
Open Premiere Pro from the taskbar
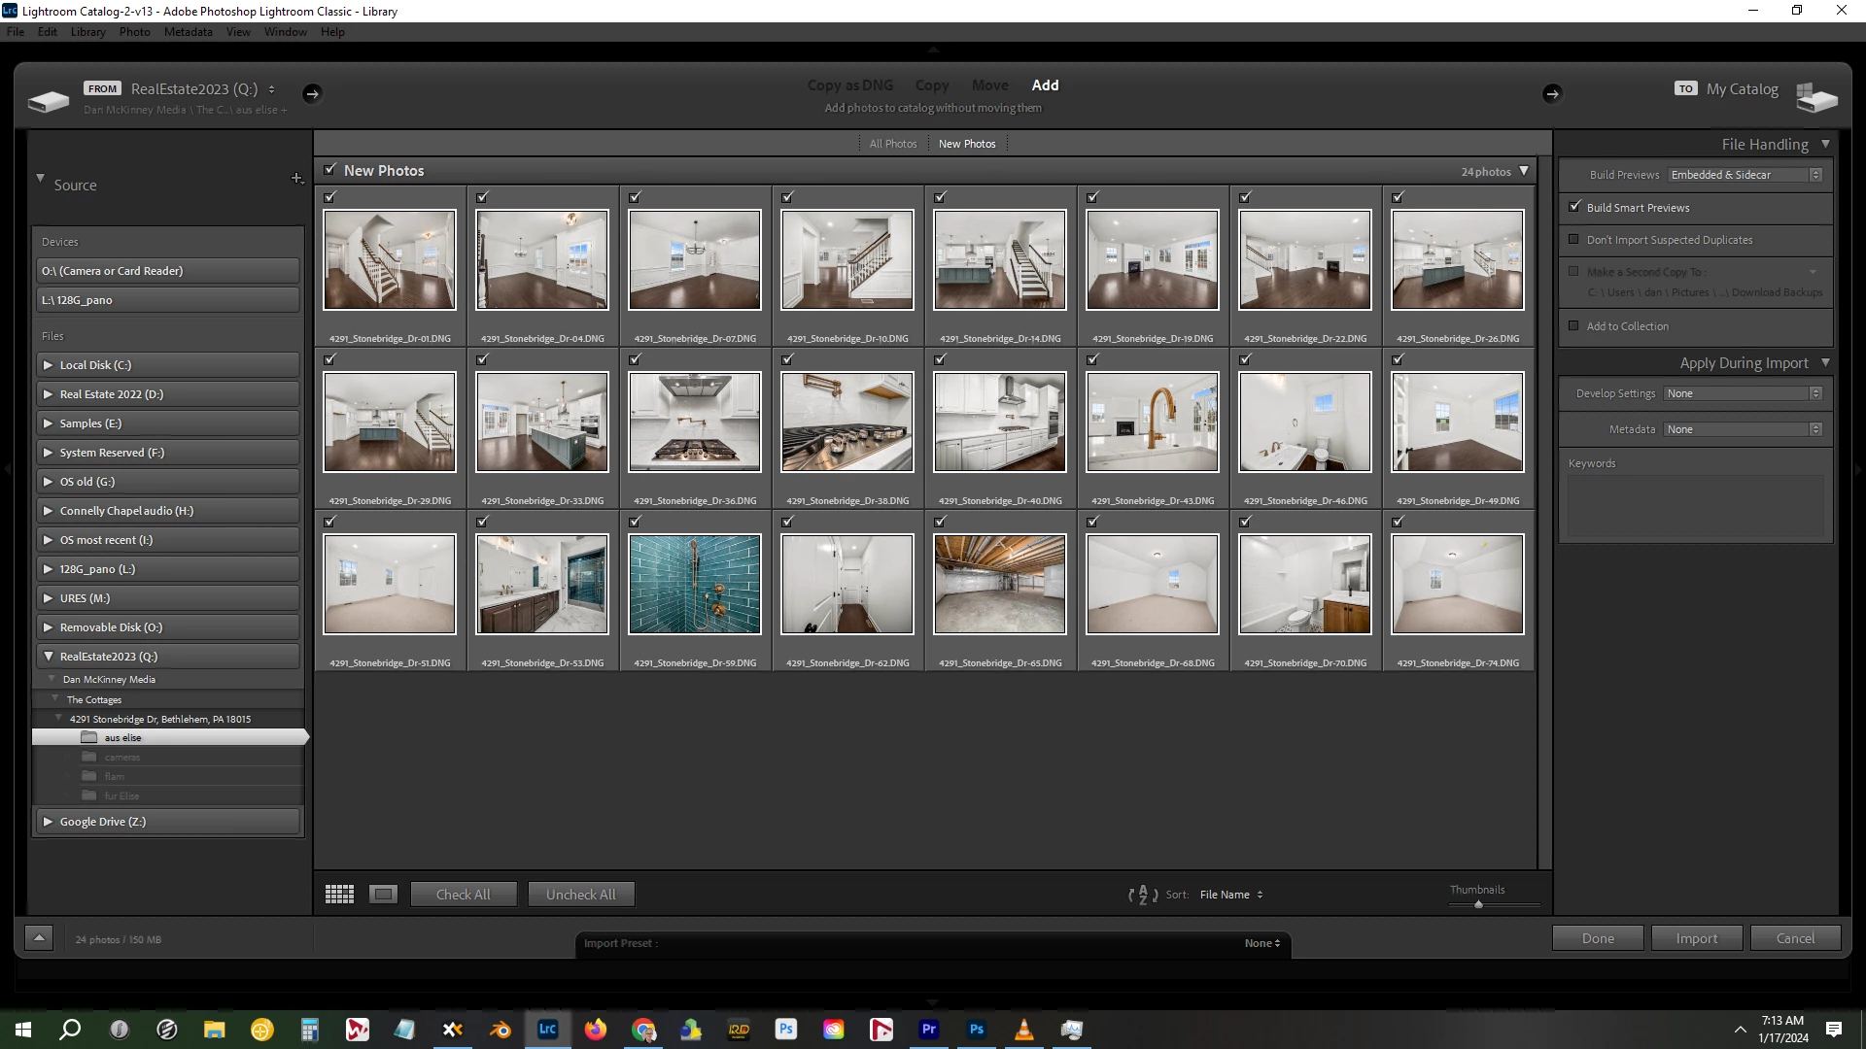pos(929,1030)
